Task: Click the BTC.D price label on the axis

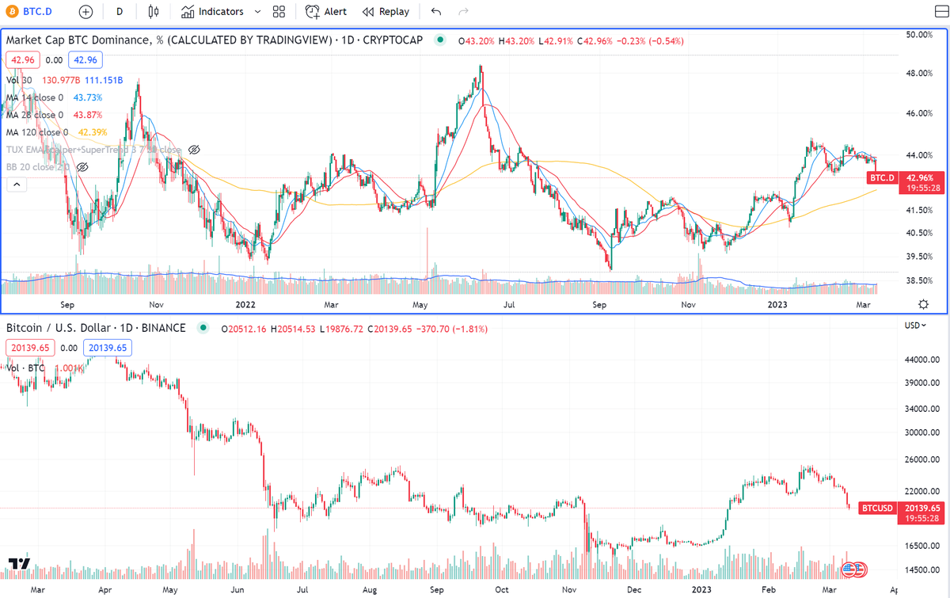Action: pyautogui.click(x=882, y=178)
